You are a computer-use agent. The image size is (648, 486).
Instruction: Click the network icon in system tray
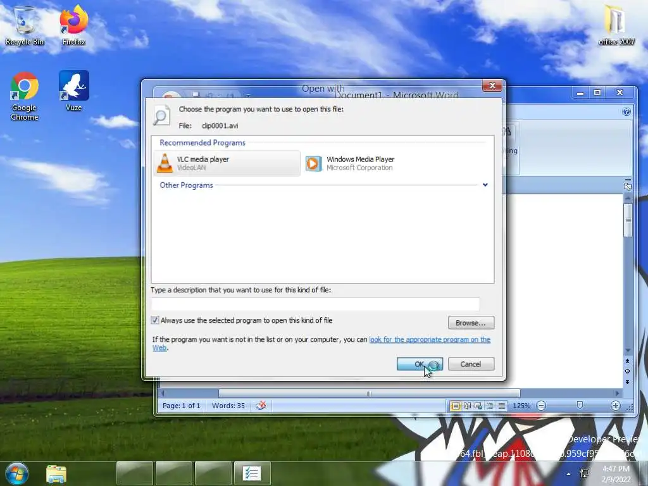click(x=584, y=473)
